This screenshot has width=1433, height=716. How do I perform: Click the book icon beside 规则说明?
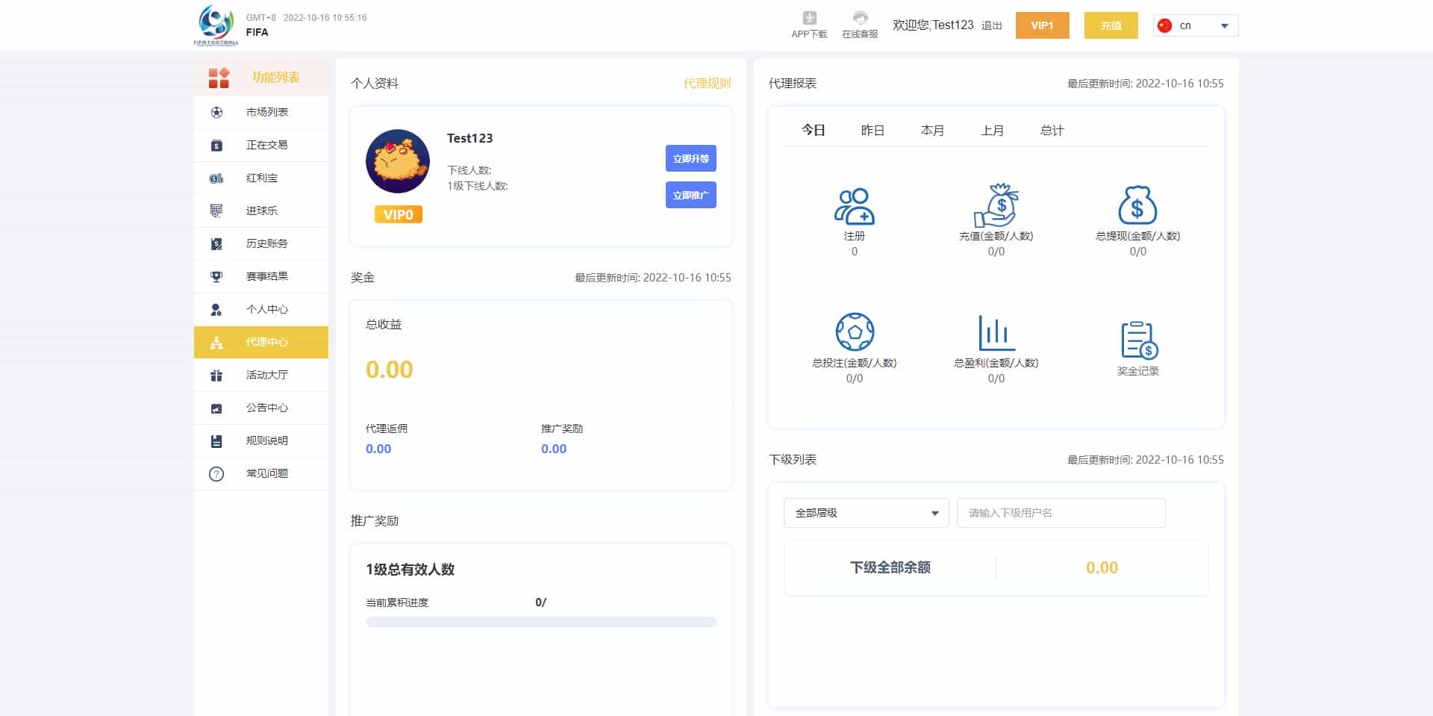[216, 441]
